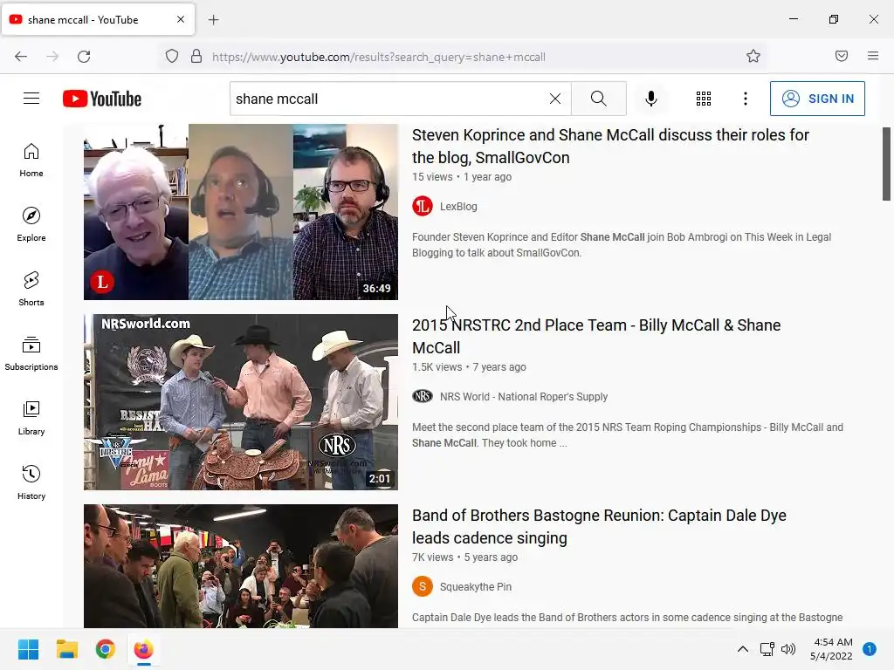Play the Bastogne Reunion video thumbnail
The width and height of the screenshot is (894, 670).
point(241,565)
